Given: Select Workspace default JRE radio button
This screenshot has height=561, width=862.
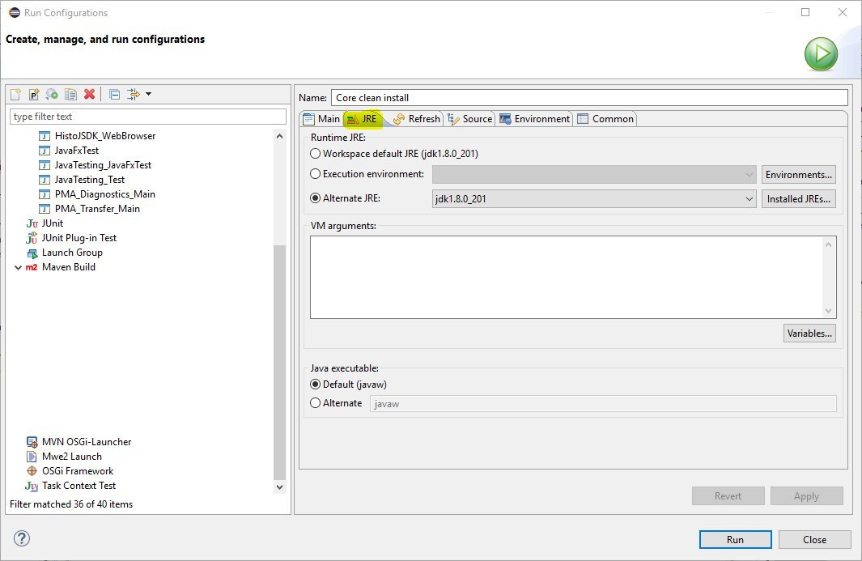Looking at the screenshot, I should (316, 153).
